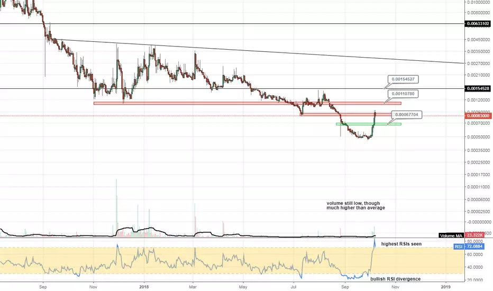493x291 pixels.
Task: Click the 2019 label on time axis
Action: pos(445,287)
